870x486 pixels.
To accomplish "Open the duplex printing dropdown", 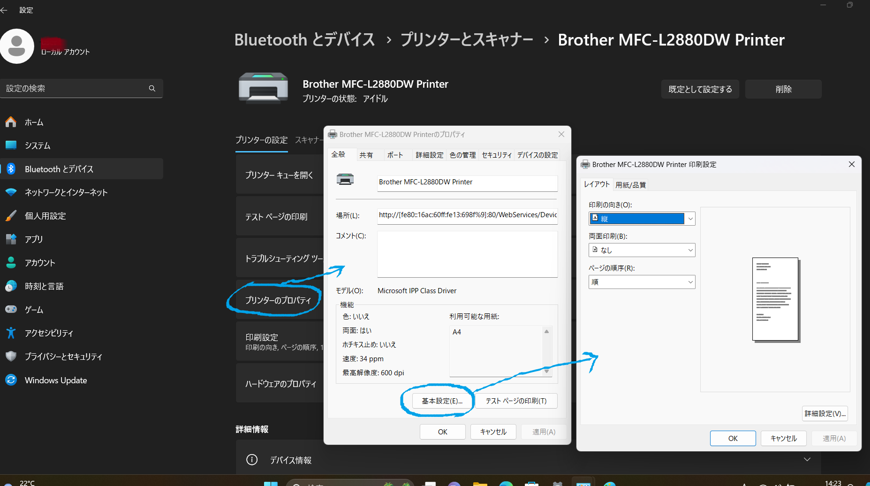I will pos(641,250).
